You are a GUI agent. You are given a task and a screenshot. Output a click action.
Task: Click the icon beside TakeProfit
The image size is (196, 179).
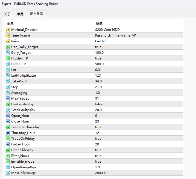(8, 81)
